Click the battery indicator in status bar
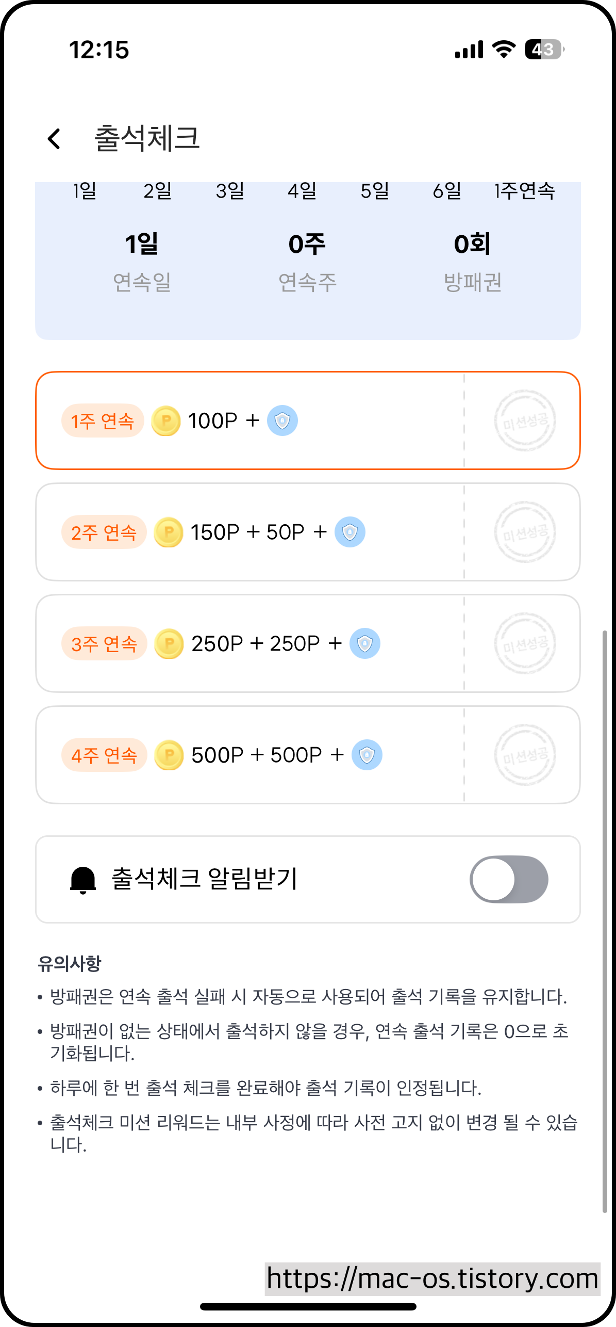616x1327 pixels. click(x=544, y=50)
